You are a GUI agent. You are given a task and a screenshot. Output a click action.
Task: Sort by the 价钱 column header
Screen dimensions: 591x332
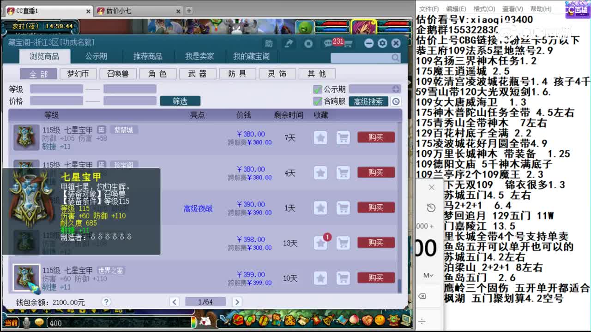coord(243,115)
